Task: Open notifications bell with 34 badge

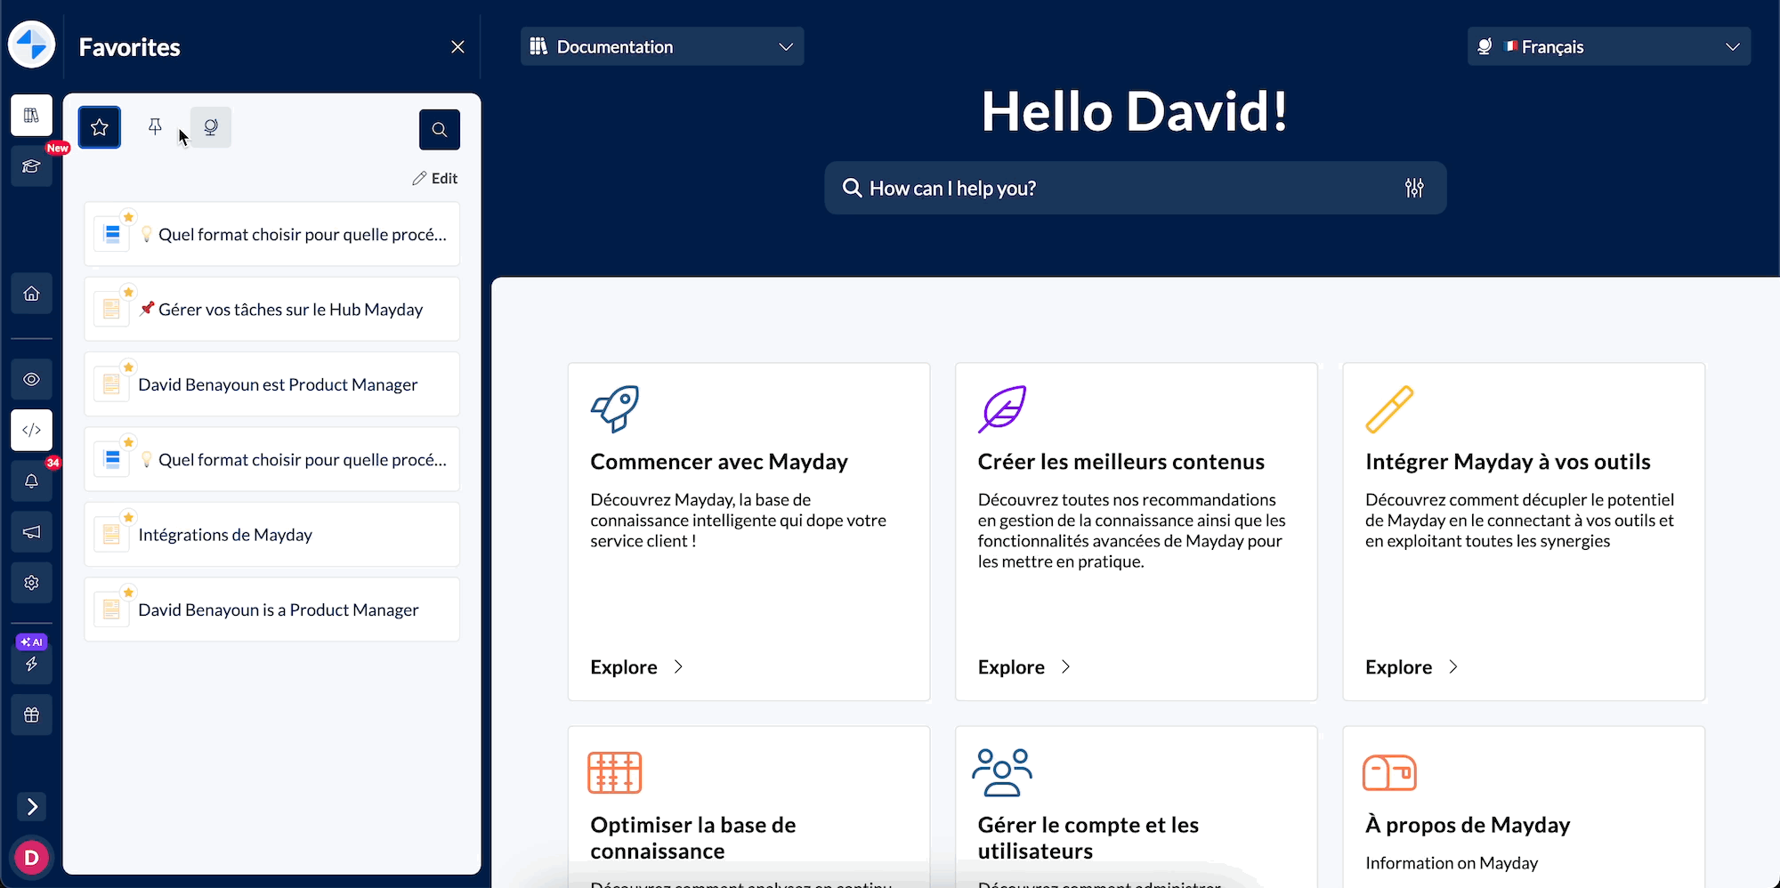Action: coord(31,481)
